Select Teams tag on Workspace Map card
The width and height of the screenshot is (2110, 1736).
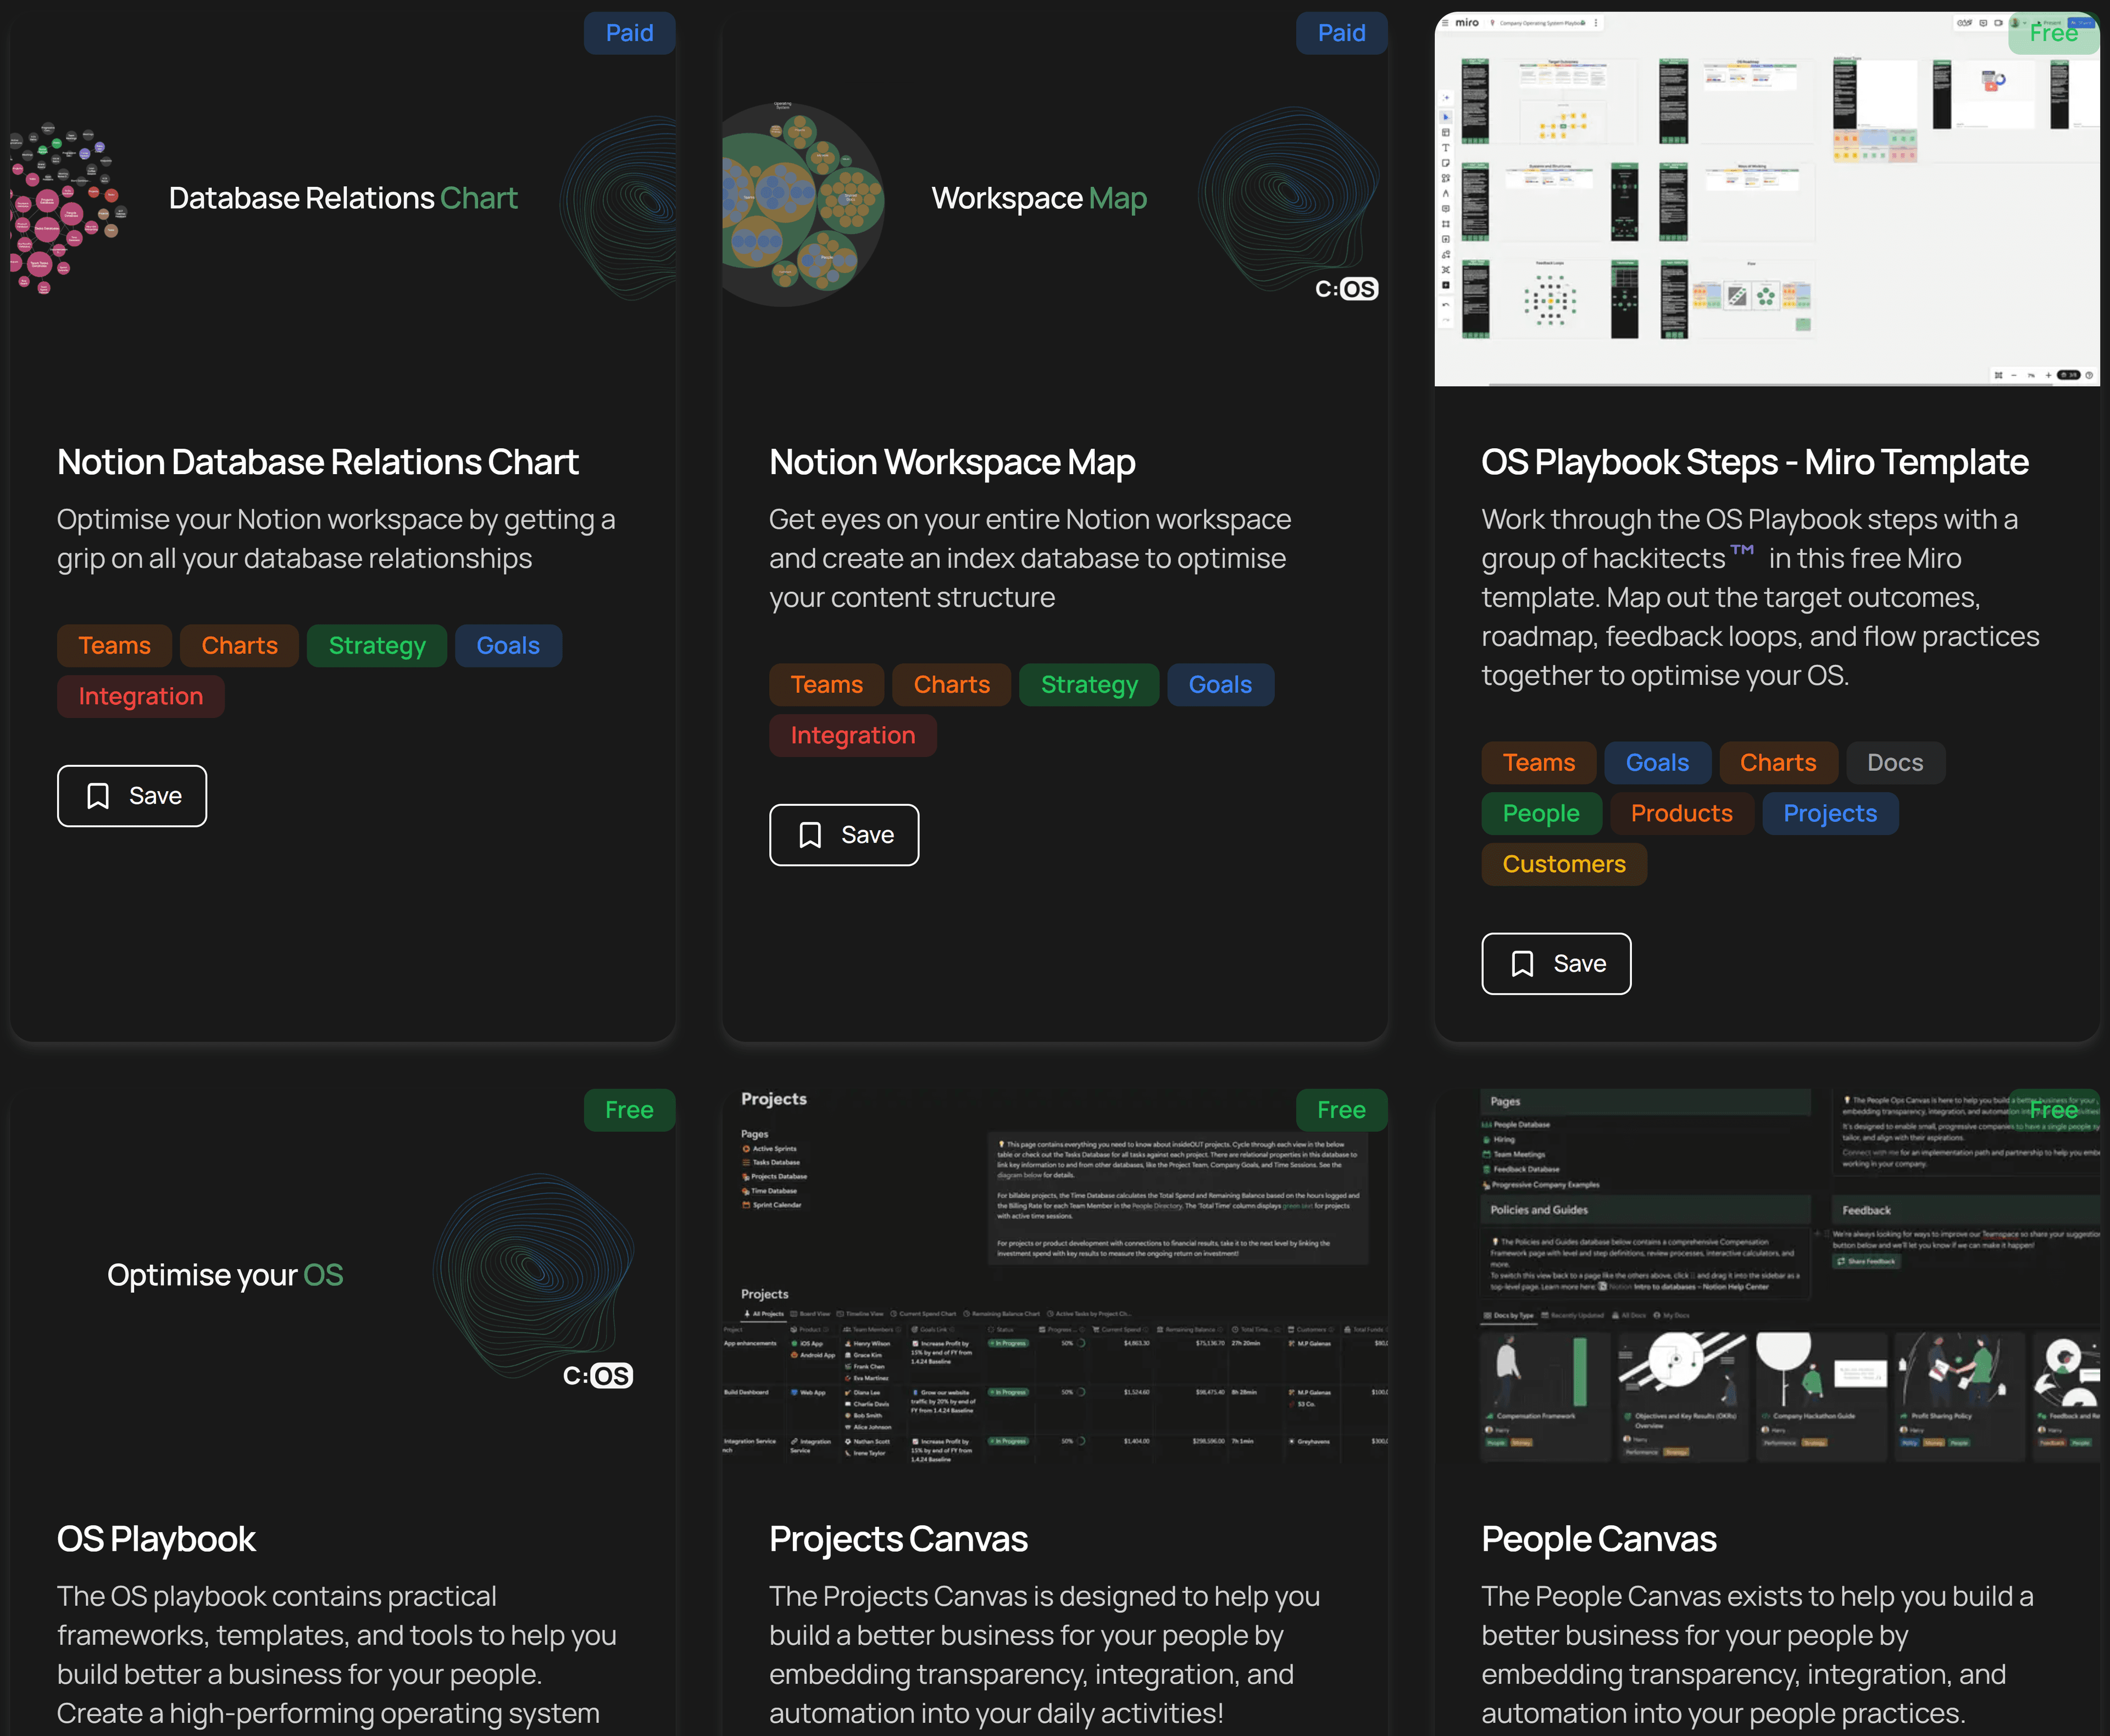point(826,685)
